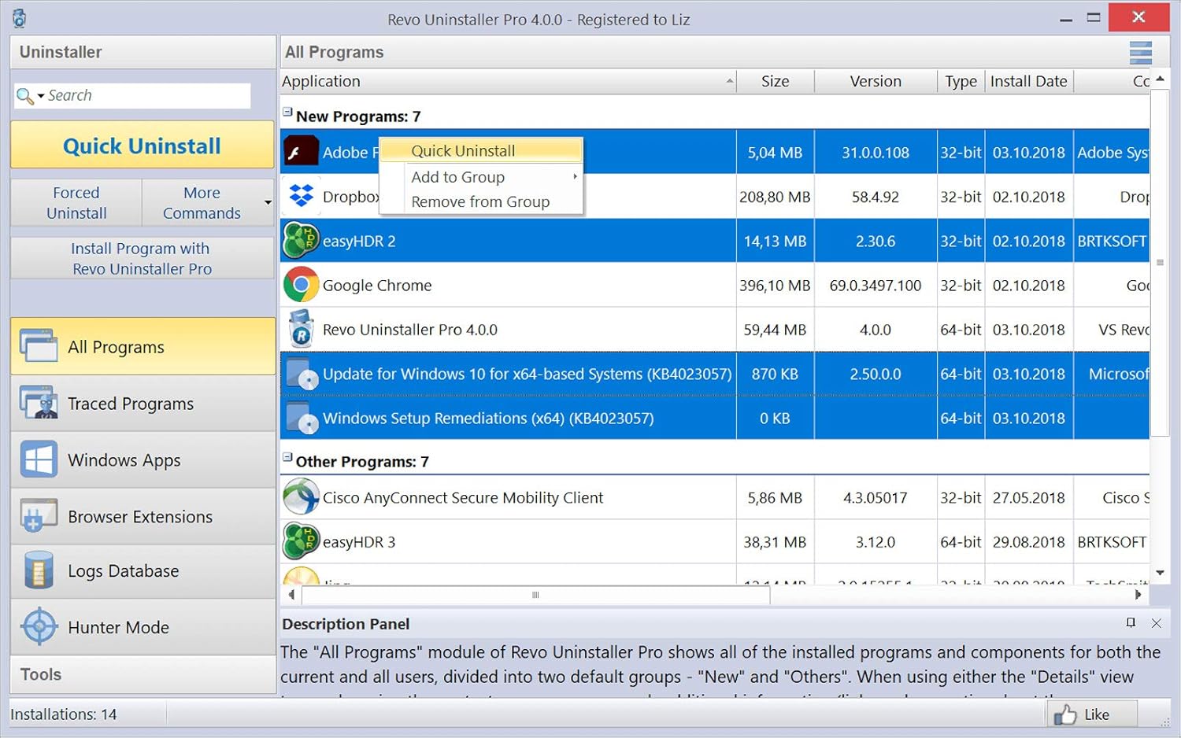Sort by the Size column header

tap(776, 81)
